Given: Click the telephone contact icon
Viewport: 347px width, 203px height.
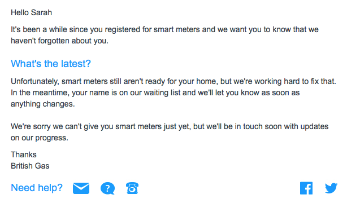Looking at the screenshot, I should tap(132, 188).
